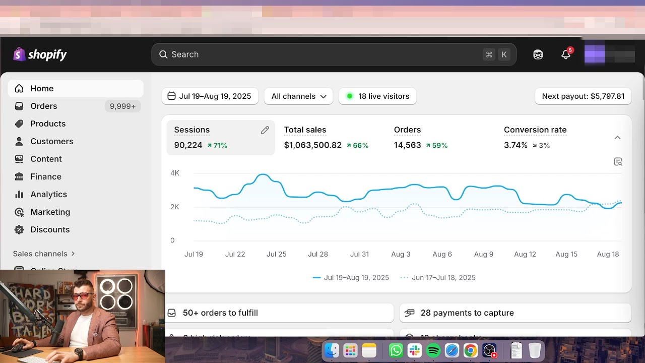
Task: Click the Orders inbox icon
Action: coord(19,106)
